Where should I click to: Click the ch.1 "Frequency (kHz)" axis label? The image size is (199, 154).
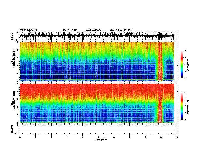click(x=14, y=59)
